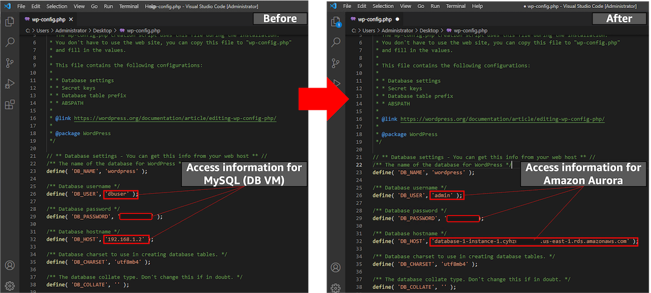This screenshot has height=293, width=651.
Task: Open Selection menu in the right After window
Action: (383, 6)
